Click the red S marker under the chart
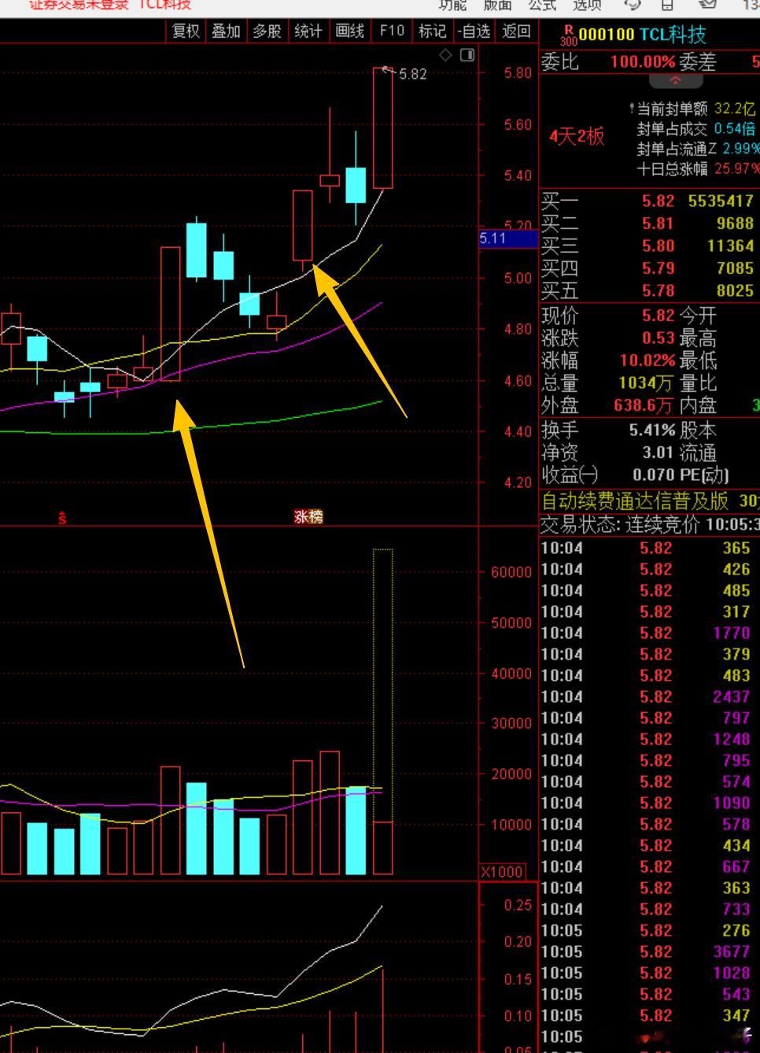The width and height of the screenshot is (760, 1053). 62,518
